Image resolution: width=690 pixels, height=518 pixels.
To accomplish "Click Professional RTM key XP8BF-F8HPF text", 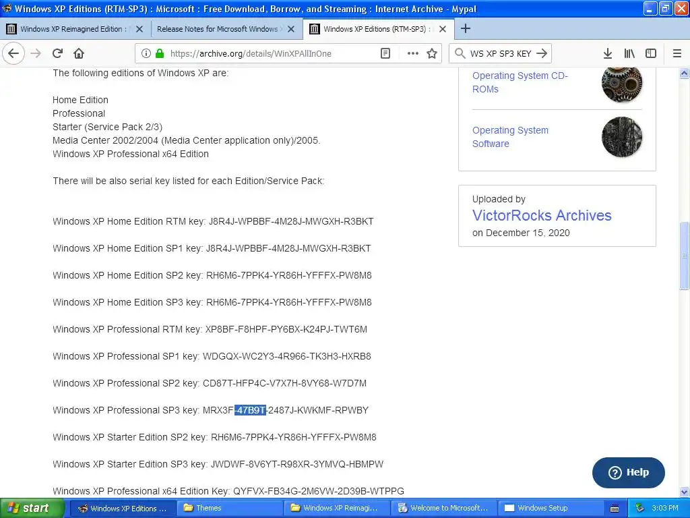I will tap(286, 329).
